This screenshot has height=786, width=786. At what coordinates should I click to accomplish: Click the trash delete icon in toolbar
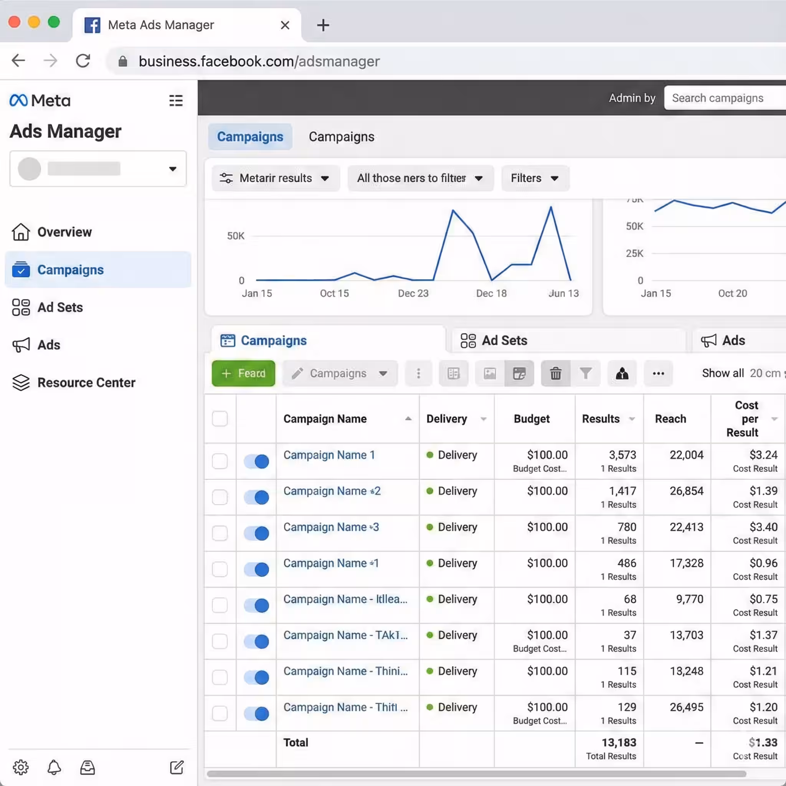click(555, 373)
